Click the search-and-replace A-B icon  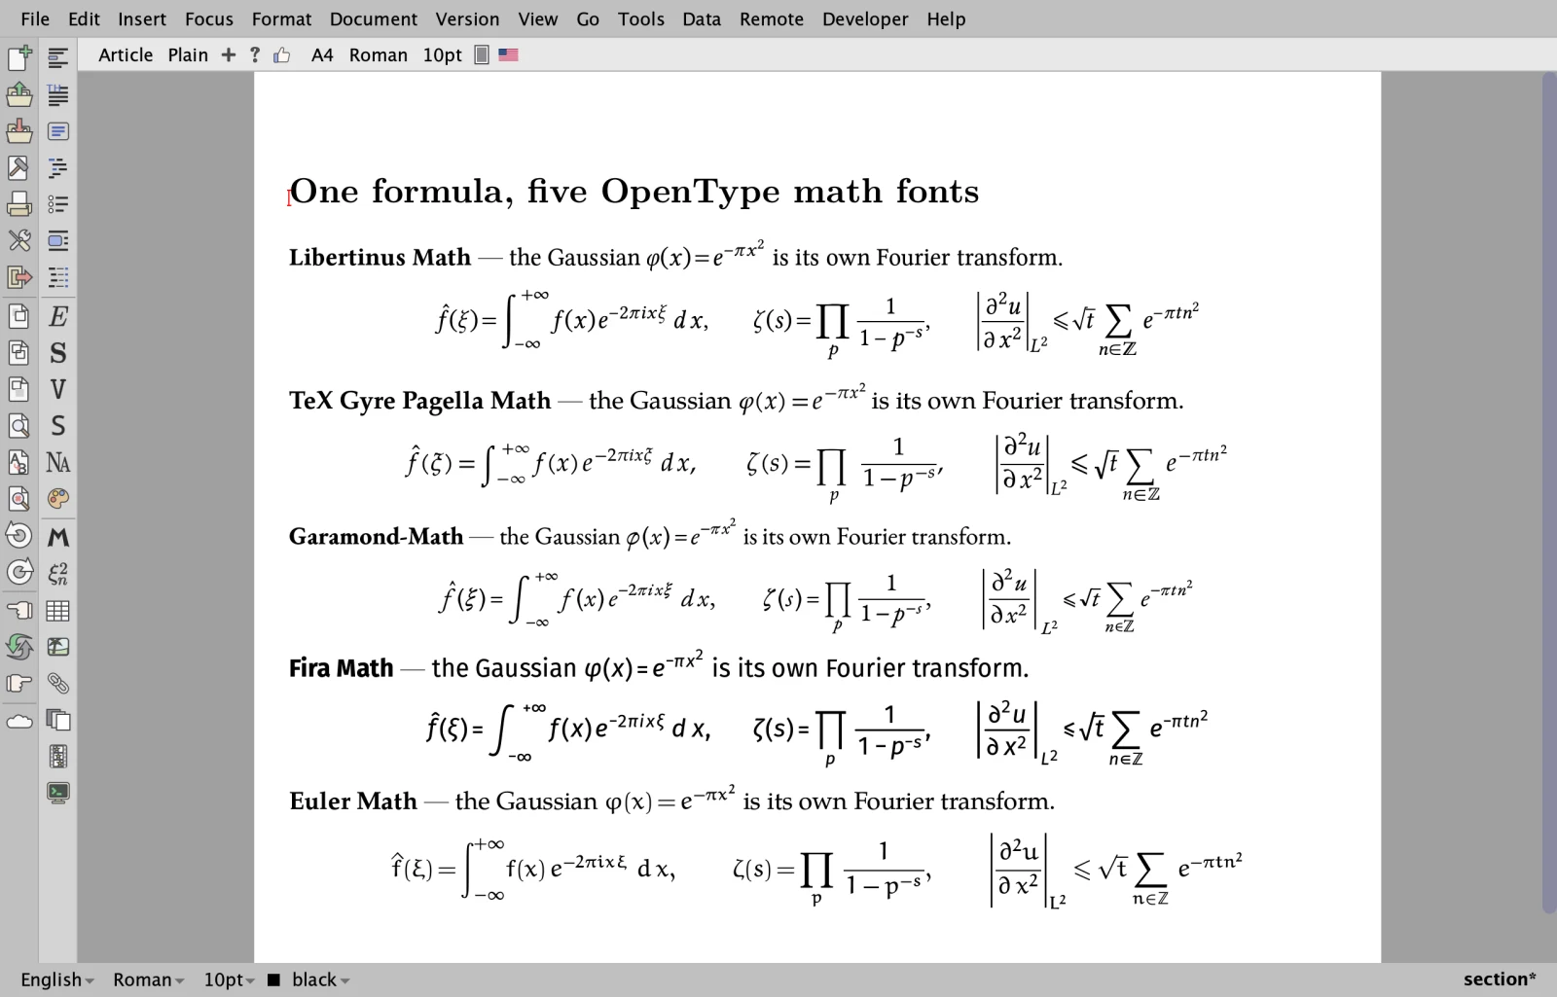pyautogui.click(x=18, y=462)
